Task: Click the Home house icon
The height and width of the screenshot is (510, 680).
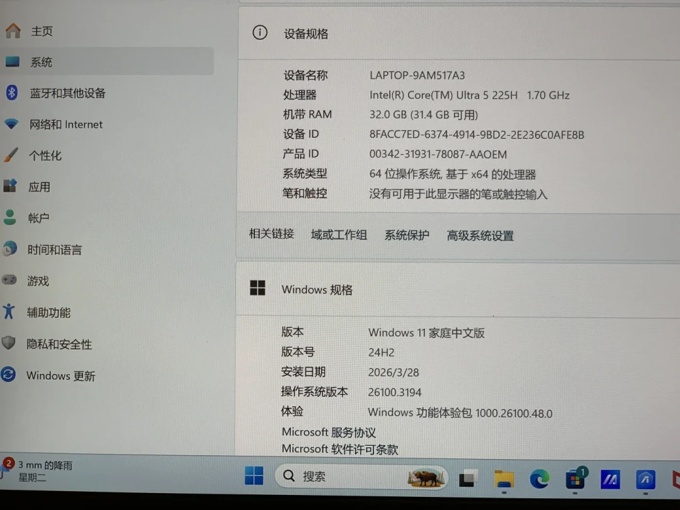Action: [x=13, y=31]
